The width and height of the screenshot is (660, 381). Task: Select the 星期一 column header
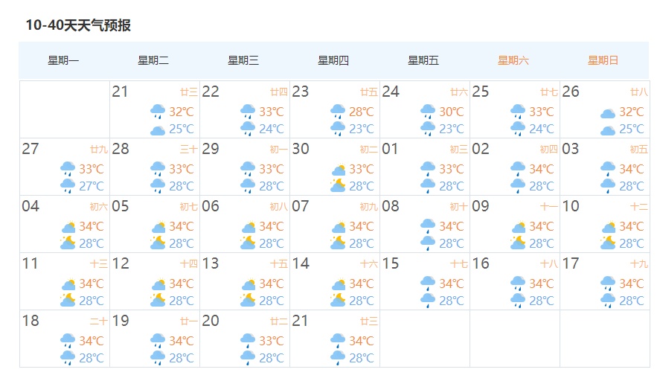[63, 60]
